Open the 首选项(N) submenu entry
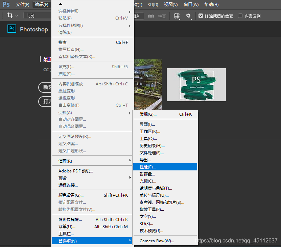Viewport: 281px width, 247px height. [92, 241]
